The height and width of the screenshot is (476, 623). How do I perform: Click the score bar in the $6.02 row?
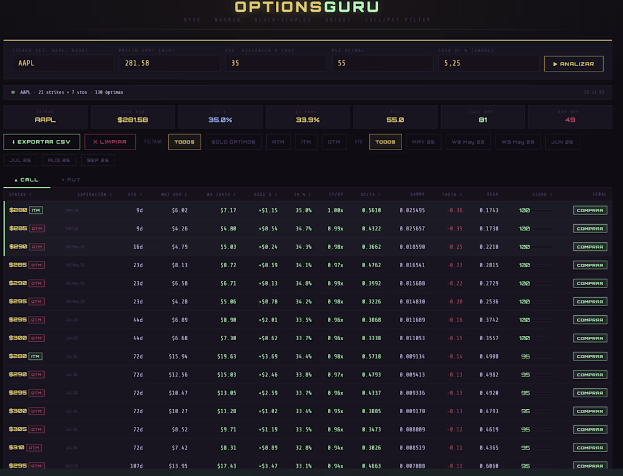click(543, 211)
